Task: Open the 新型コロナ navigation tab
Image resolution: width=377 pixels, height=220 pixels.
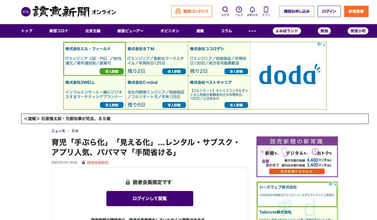Action: click(x=59, y=31)
